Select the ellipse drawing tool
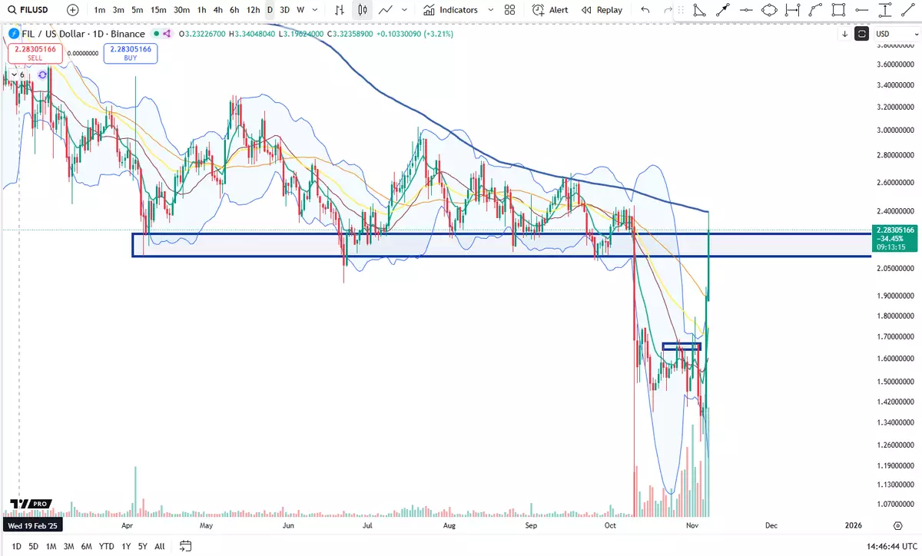This screenshot has height=556, width=922. click(x=769, y=10)
